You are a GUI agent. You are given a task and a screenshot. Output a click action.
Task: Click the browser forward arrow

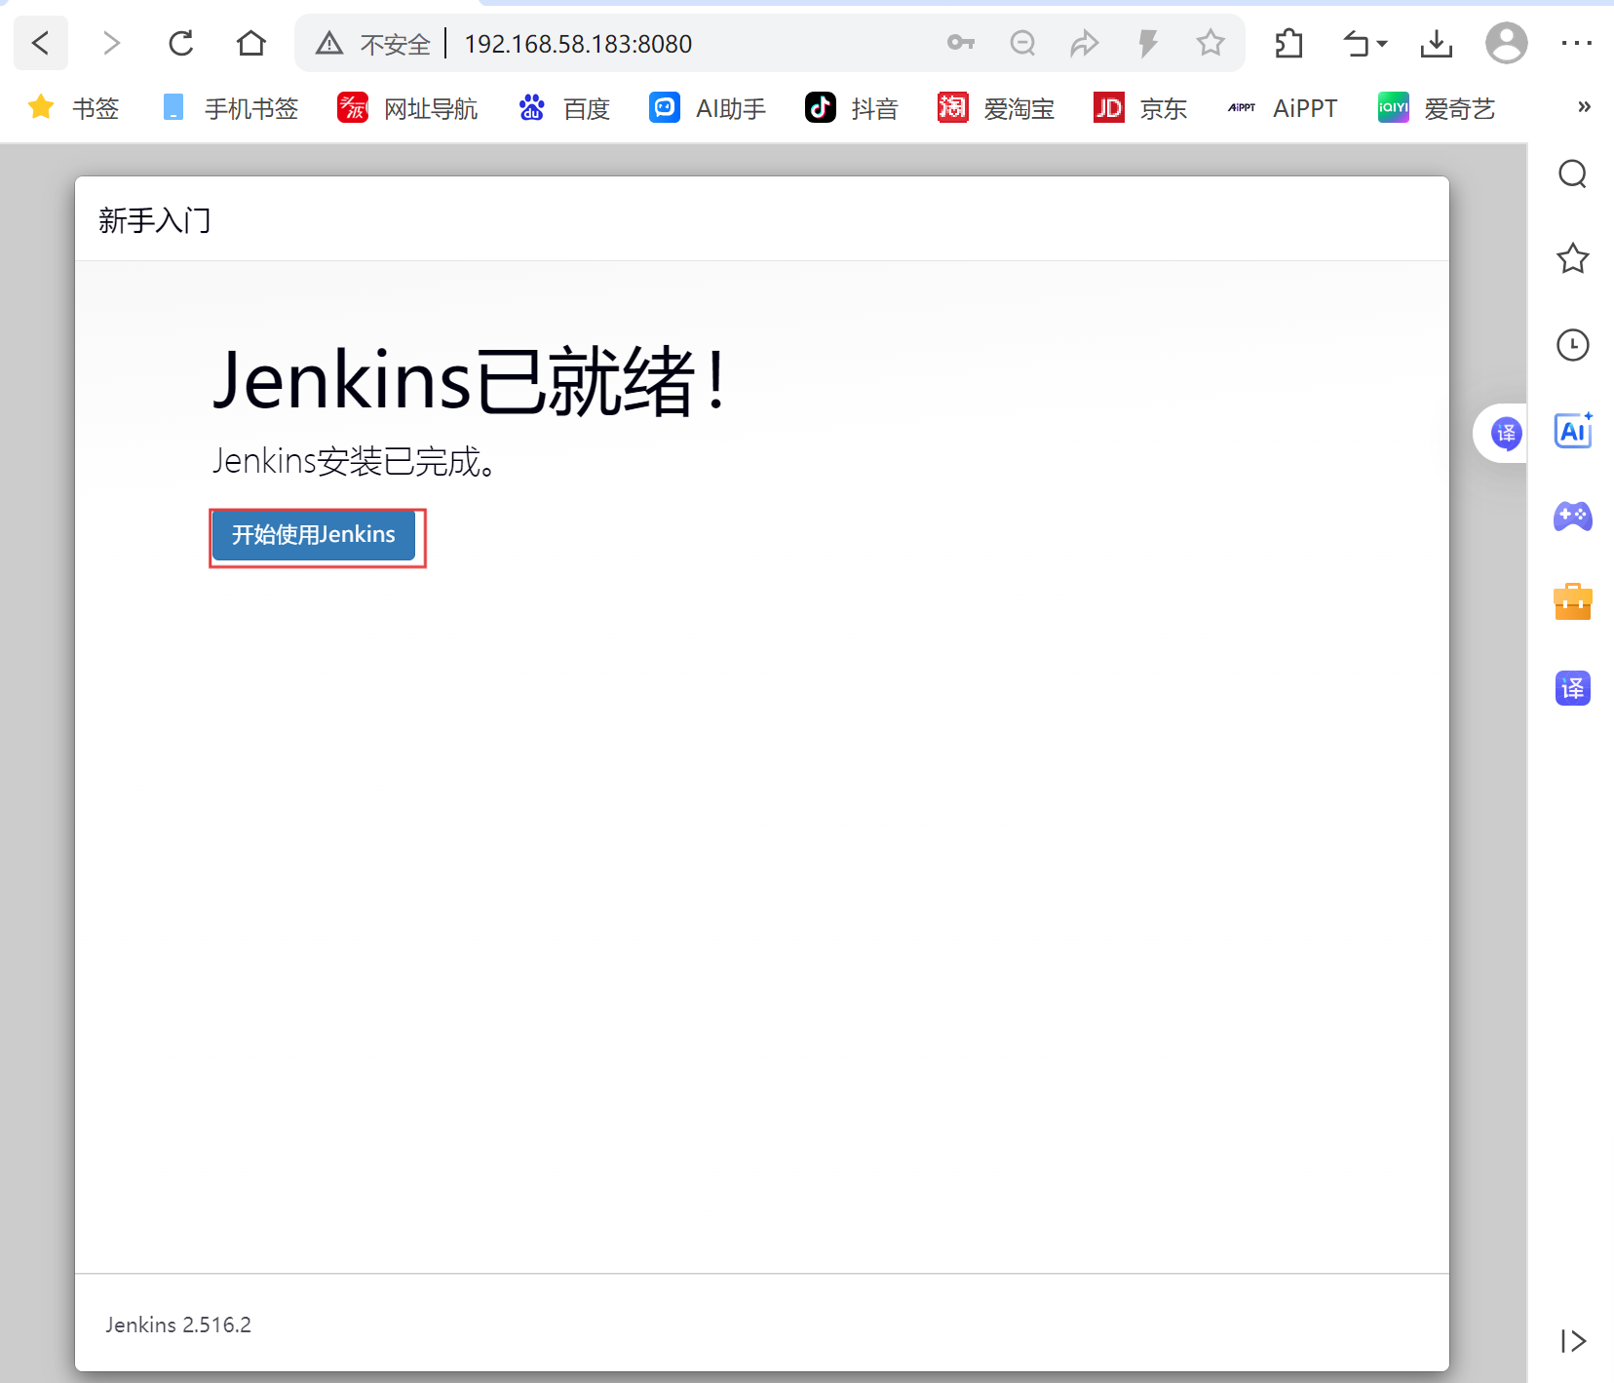(111, 43)
